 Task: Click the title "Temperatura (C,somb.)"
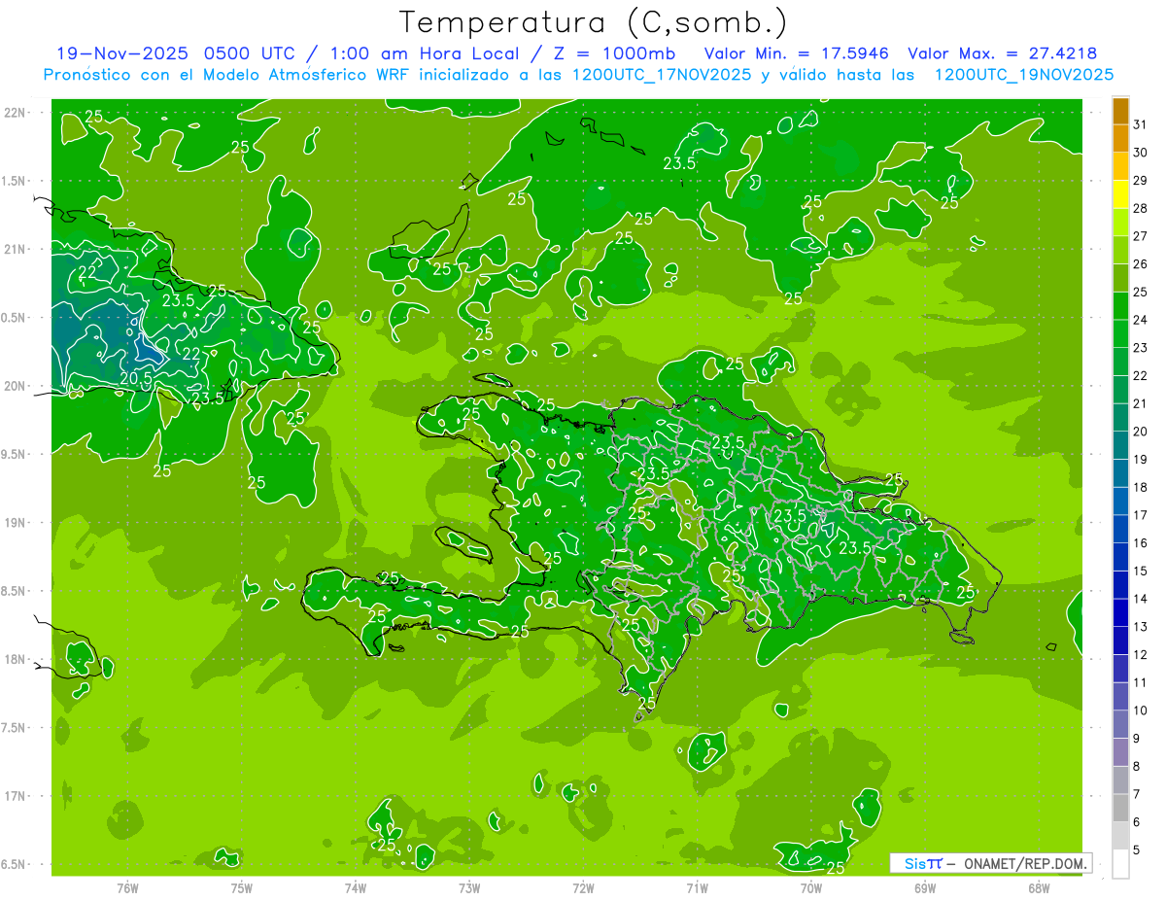click(x=594, y=23)
